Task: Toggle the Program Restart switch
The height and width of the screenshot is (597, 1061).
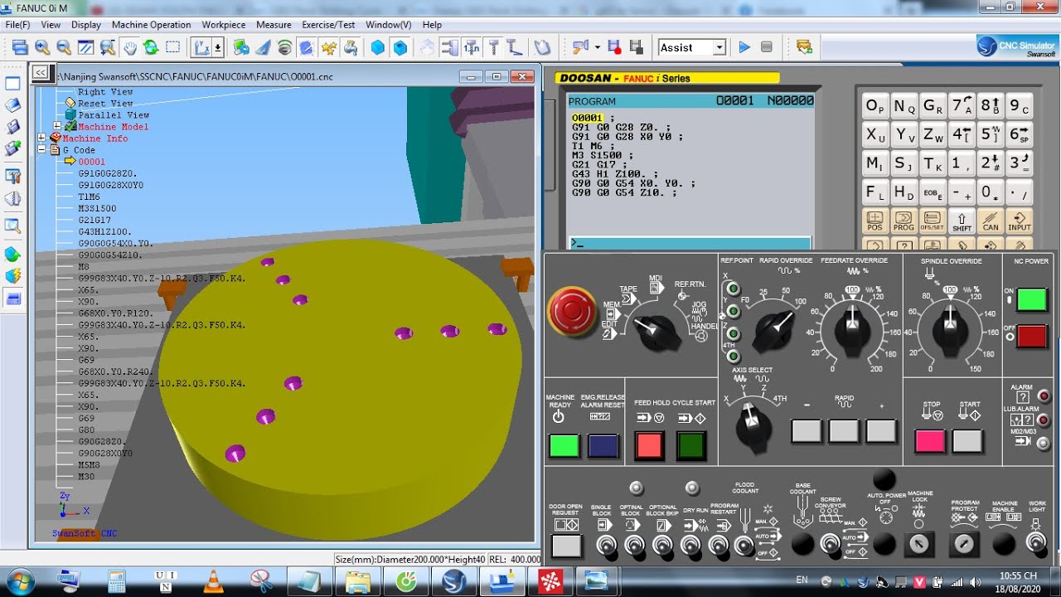Action: pyautogui.click(x=719, y=545)
